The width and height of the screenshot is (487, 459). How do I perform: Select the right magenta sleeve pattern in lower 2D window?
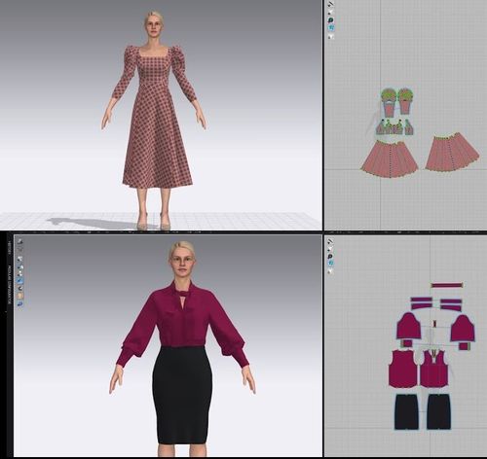coord(463,328)
